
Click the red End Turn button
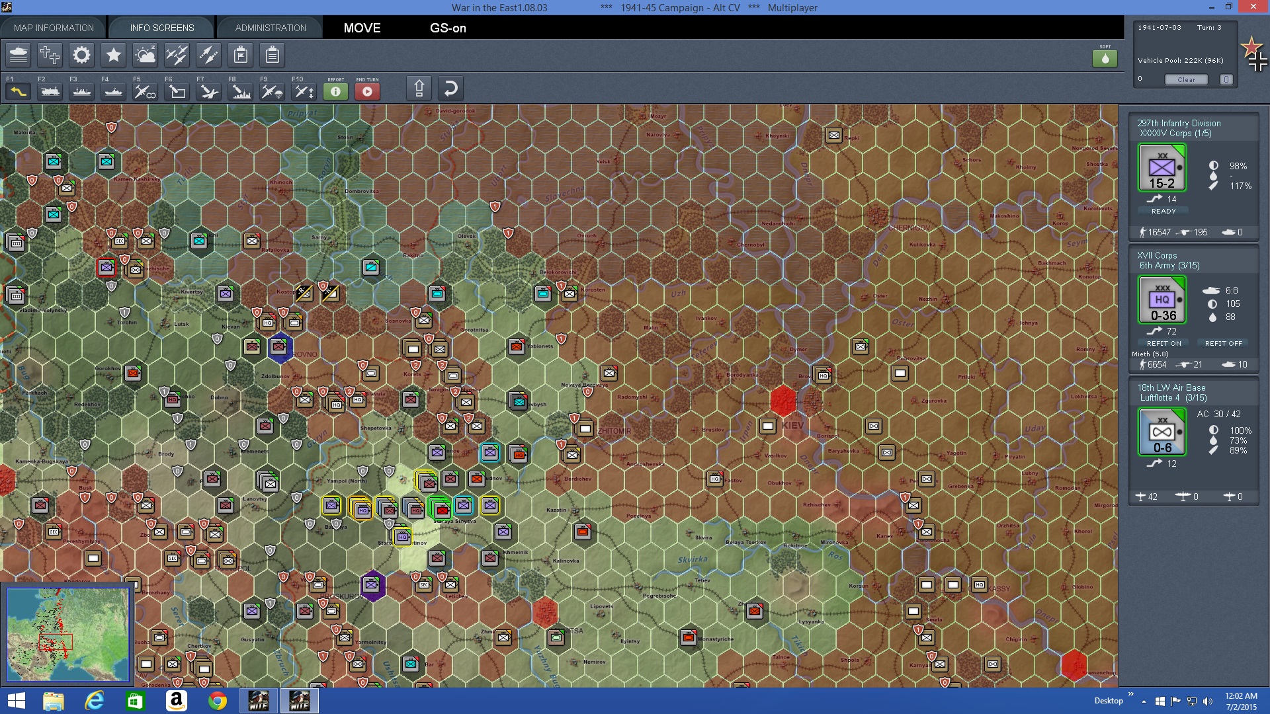(367, 91)
